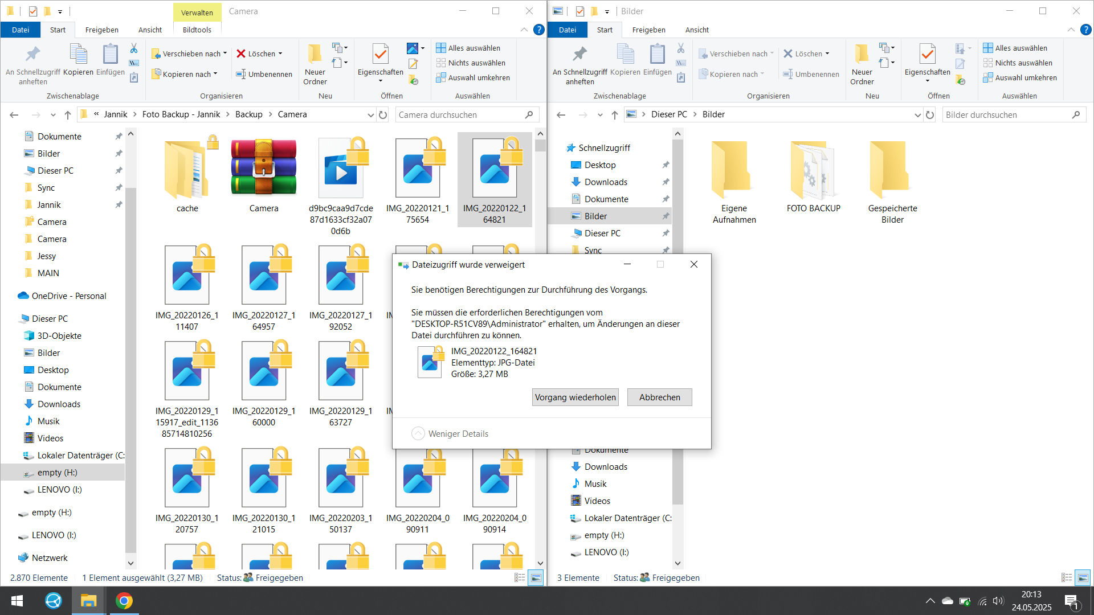Click the help question mark in left window

click(538, 30)
